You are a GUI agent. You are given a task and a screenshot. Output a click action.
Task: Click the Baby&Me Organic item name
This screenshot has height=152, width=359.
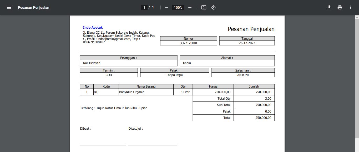click(132, 92)
